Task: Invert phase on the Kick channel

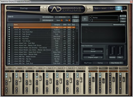Action: [x=7, y=88]
